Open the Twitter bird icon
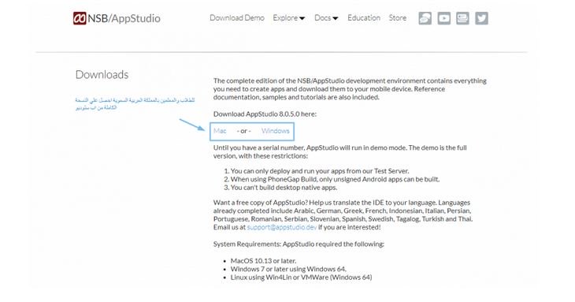The height and width of the screenshot is (302, 575). 481,18
